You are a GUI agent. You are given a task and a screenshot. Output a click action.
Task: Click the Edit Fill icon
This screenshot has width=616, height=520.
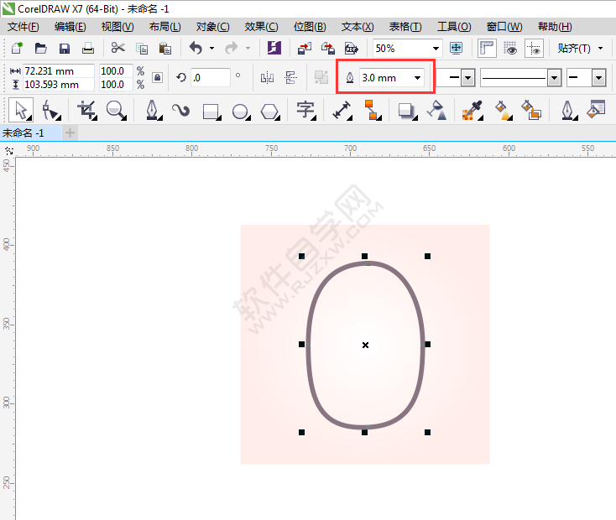tap(596, 110)
